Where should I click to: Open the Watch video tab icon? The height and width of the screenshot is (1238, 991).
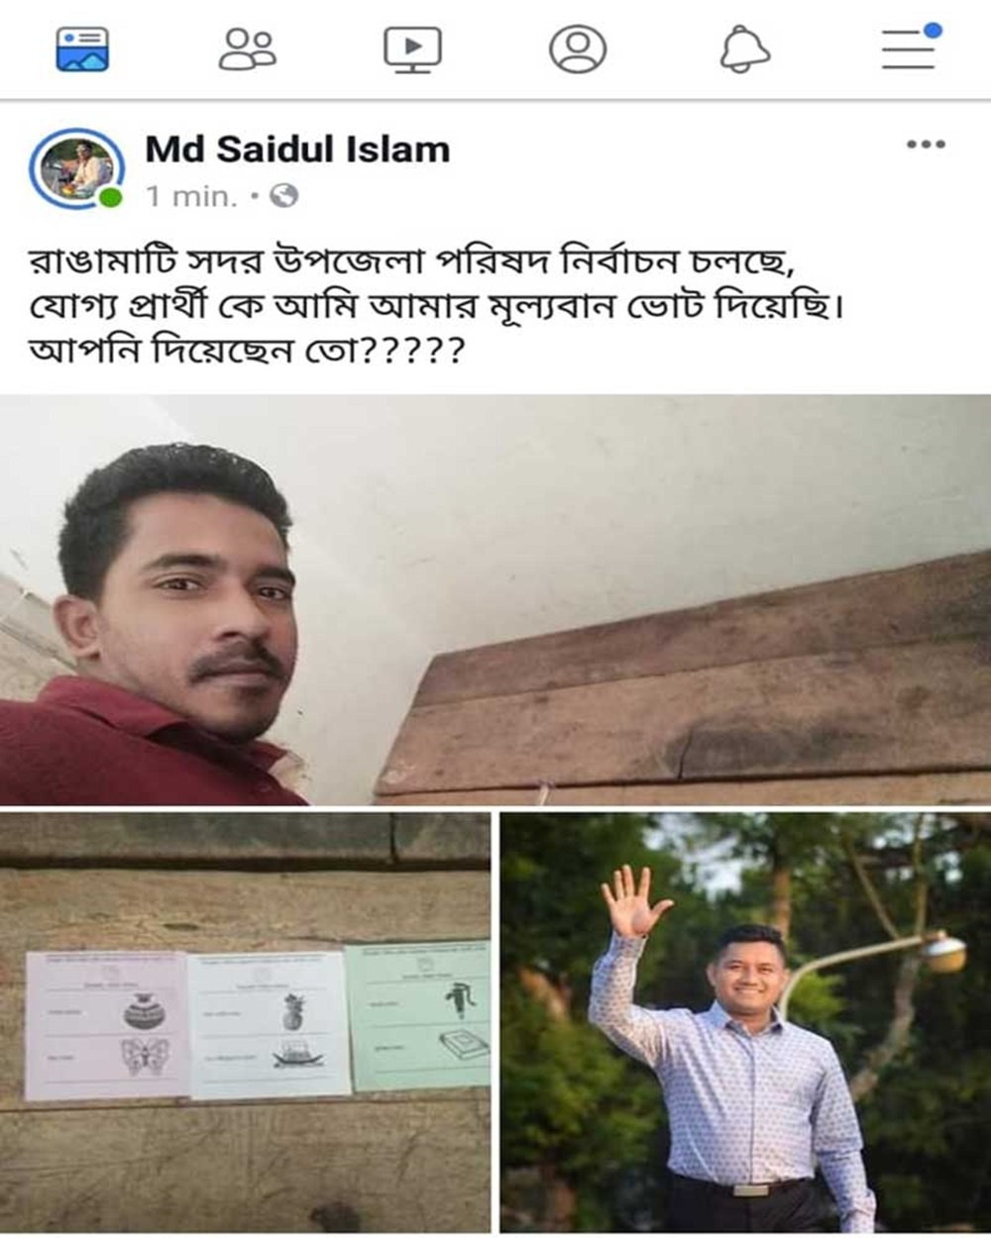click(x=412, y=50)
